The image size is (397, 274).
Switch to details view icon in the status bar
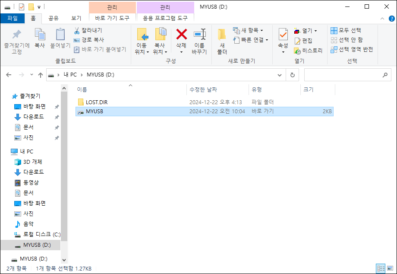(381, 268)
